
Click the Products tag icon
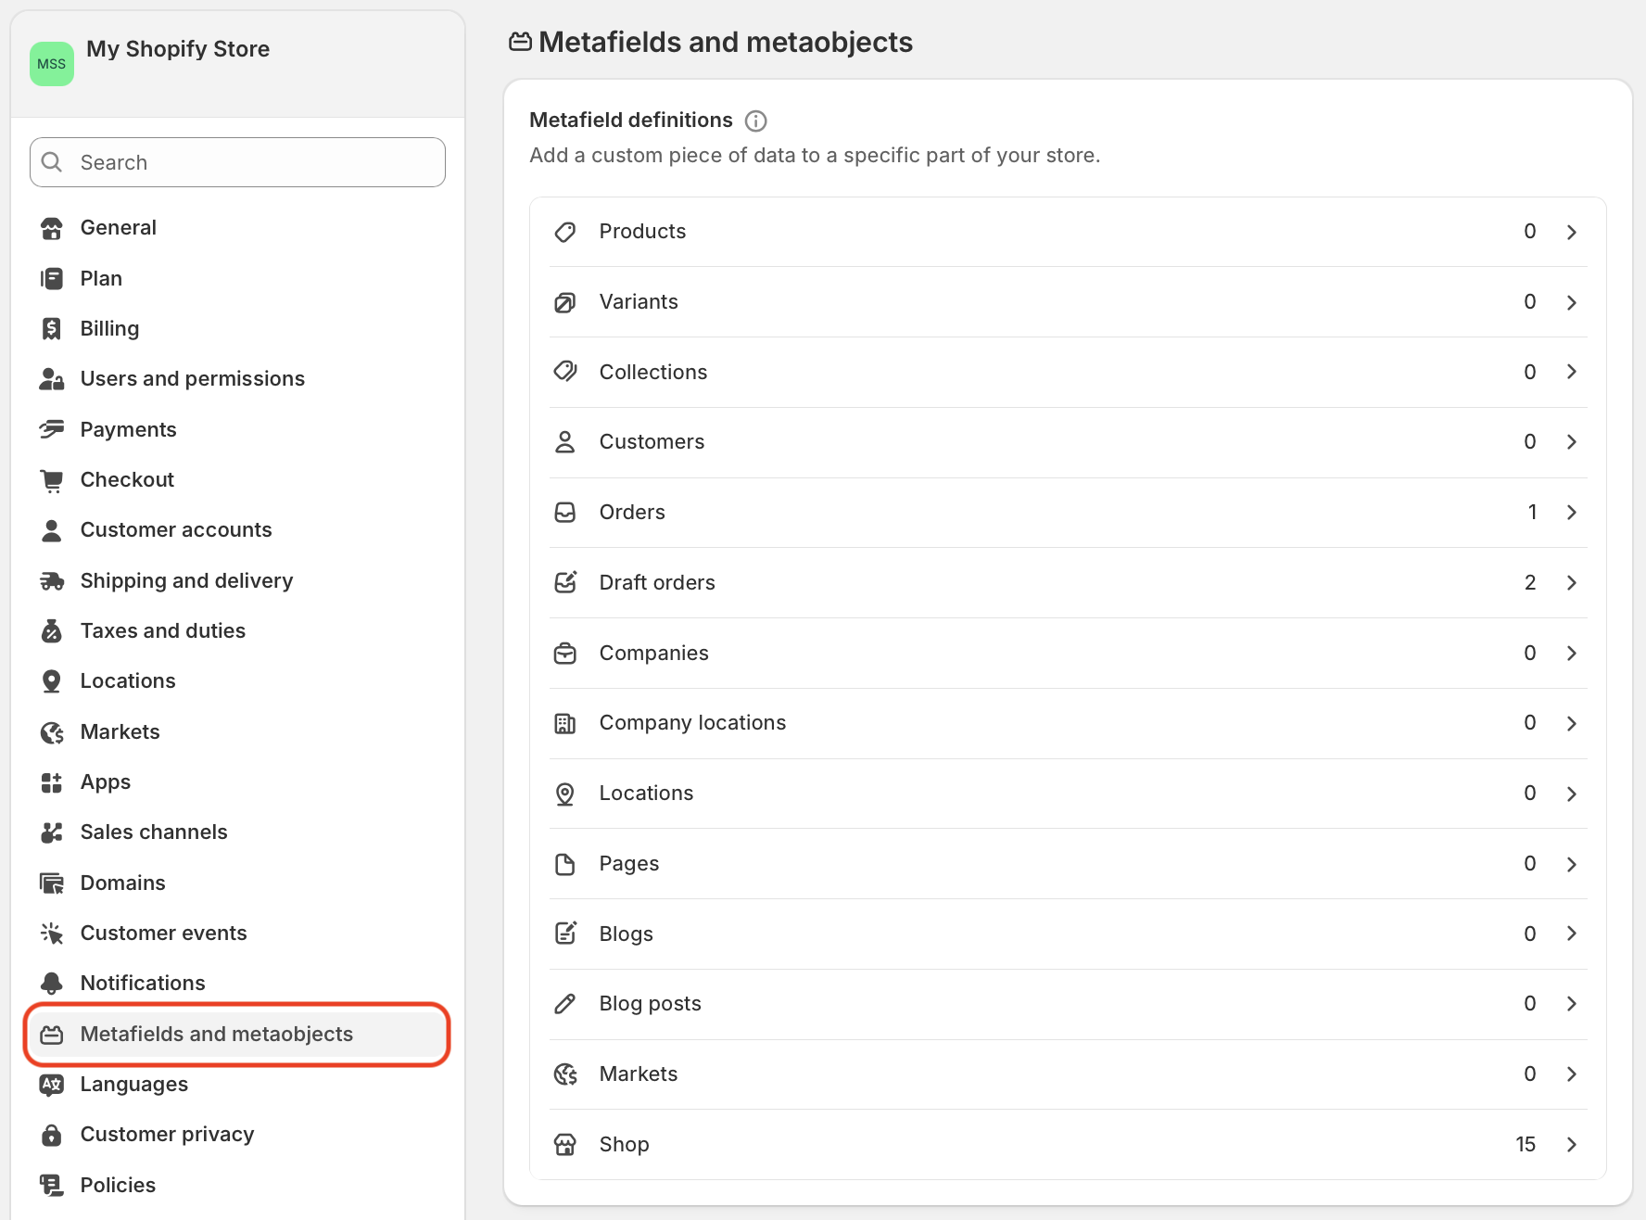[x=565, y=232]
